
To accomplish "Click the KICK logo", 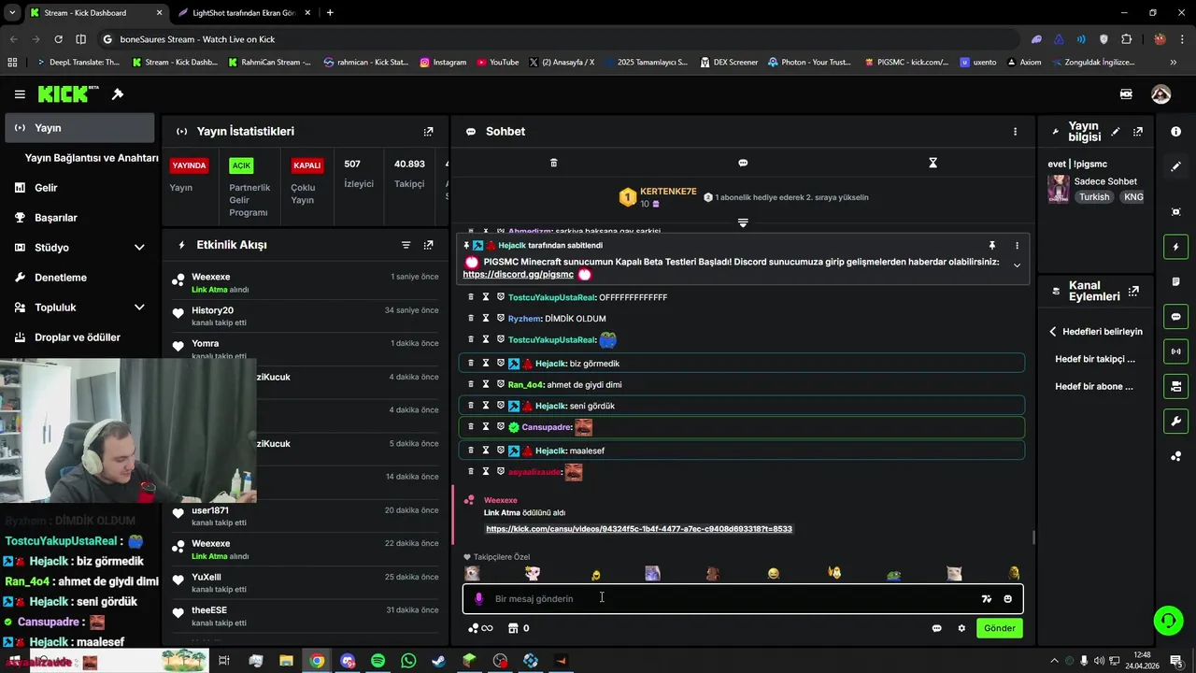I will (x=68, y=93).
